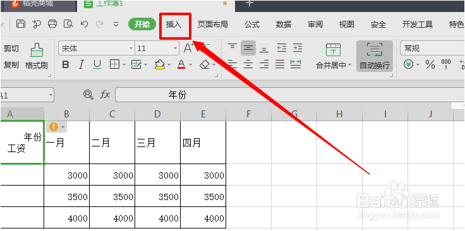Toggle Italic formatting
The width and height of the screenshot is (465, 231).
click(x=82, y=64)
